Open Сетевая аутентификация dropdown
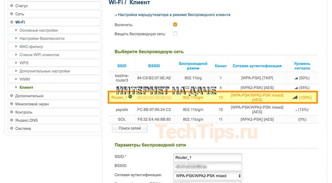Screen dimensions: 332x183 (207, 176)
